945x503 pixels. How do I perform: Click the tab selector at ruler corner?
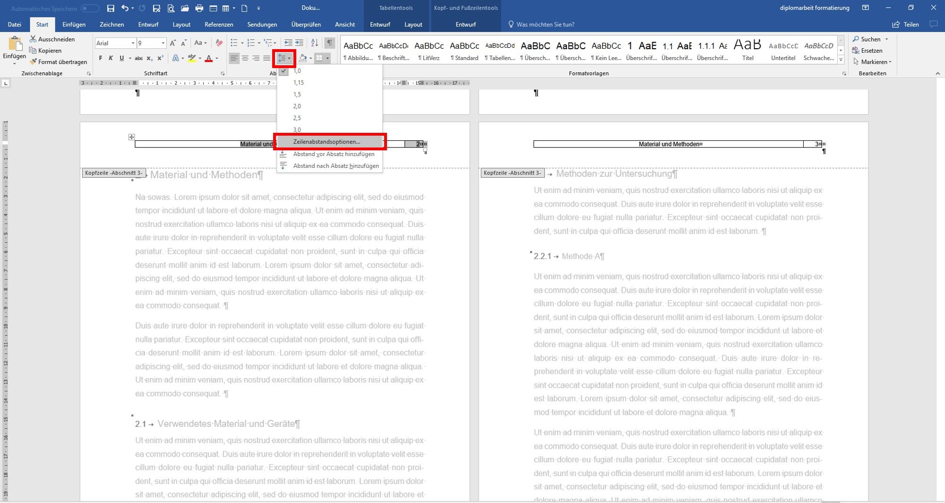[x=5, y=83]
